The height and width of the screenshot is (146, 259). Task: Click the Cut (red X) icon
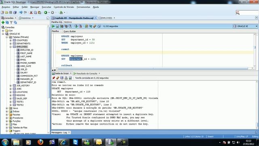(31, 13)
